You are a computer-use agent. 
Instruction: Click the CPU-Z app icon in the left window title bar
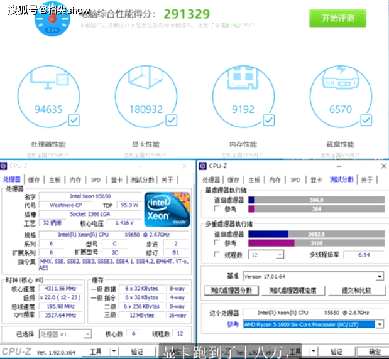click(x=4, y=166)
